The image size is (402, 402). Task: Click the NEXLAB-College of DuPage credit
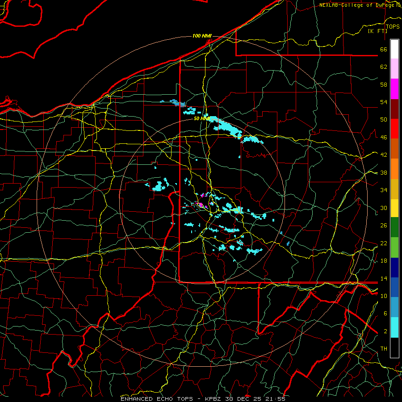[x=357, y=5]
